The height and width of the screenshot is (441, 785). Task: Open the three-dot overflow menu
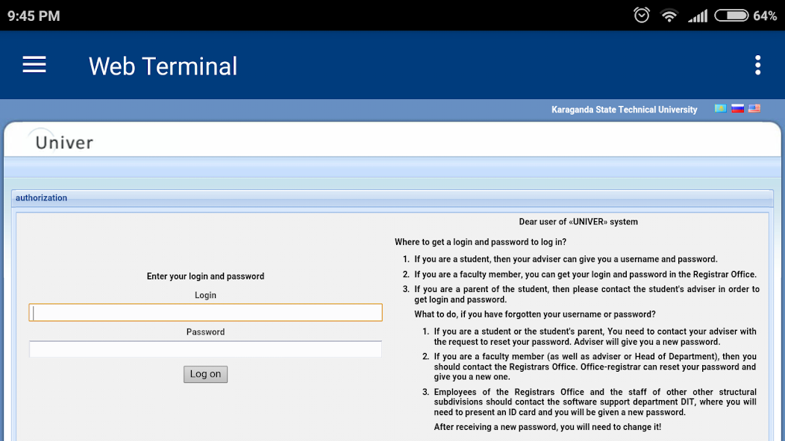click(x=757, y=65)
